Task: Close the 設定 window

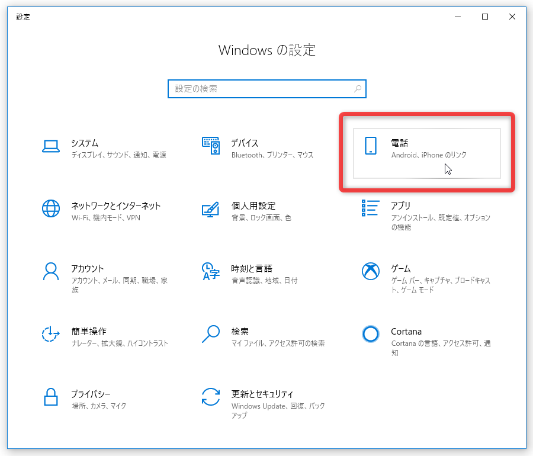Action: coord(512,17)
